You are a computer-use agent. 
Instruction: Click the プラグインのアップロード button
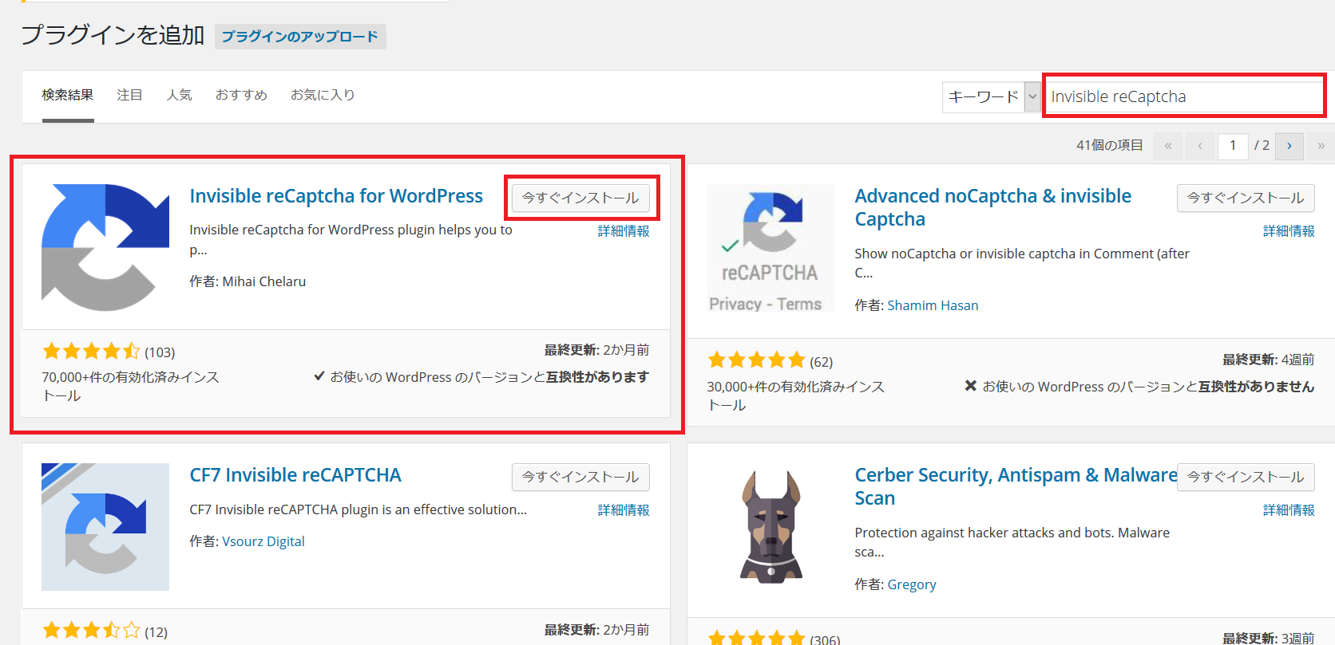coord(300,37)
